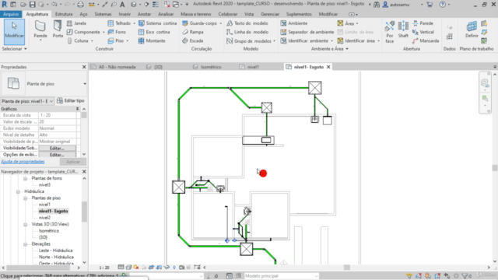Choose the Janela window tool
Viewport: 498px width, 280px height.
tap(76, 23)
